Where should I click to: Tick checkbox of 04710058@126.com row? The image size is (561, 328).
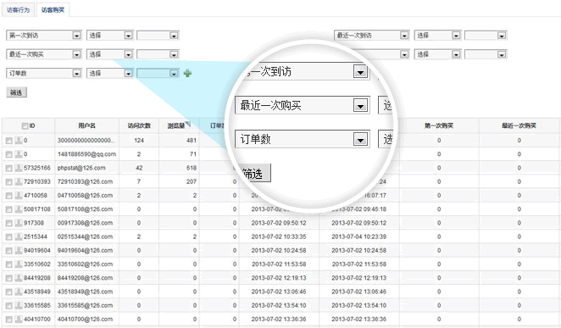(9, 196)
